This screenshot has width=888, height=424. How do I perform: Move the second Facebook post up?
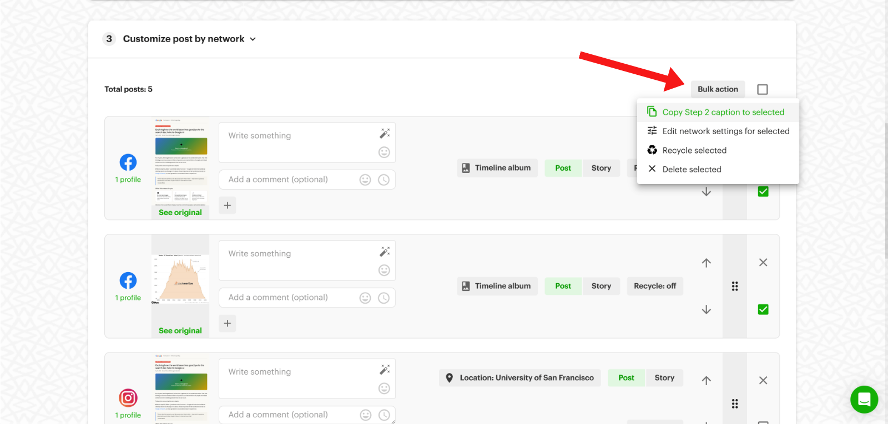pyautogui.click(x=706, y=263)
